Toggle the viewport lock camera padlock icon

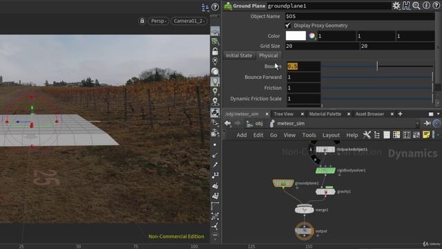215,51
